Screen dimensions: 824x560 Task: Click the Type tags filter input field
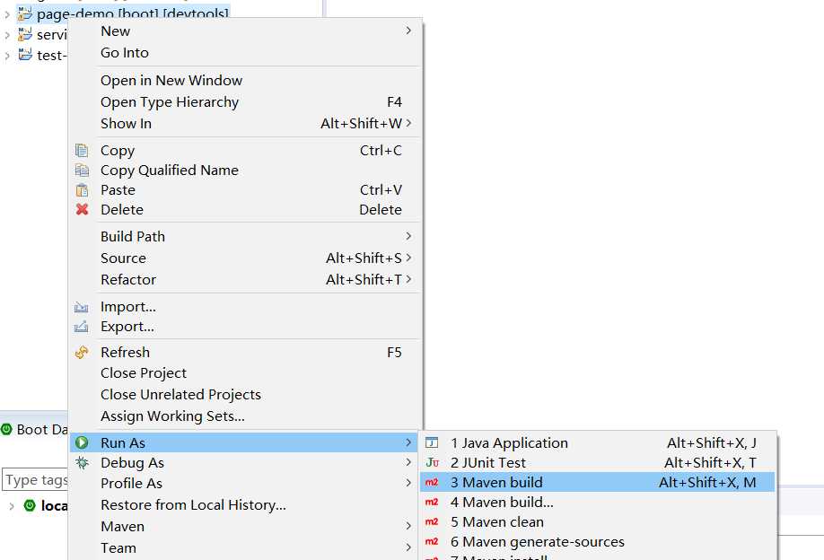click(x=36, y=480)
